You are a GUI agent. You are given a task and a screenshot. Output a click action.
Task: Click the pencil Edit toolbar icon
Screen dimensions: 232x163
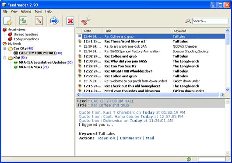[39, 21]
